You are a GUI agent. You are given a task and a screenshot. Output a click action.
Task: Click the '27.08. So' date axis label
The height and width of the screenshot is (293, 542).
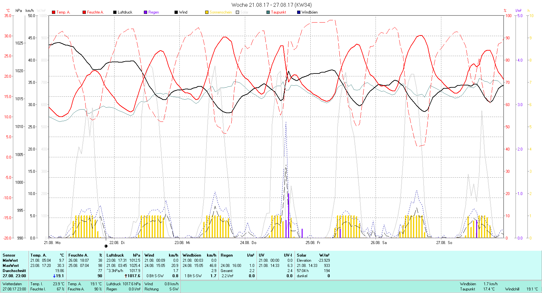pyautogui.click(x=444, y=243)
